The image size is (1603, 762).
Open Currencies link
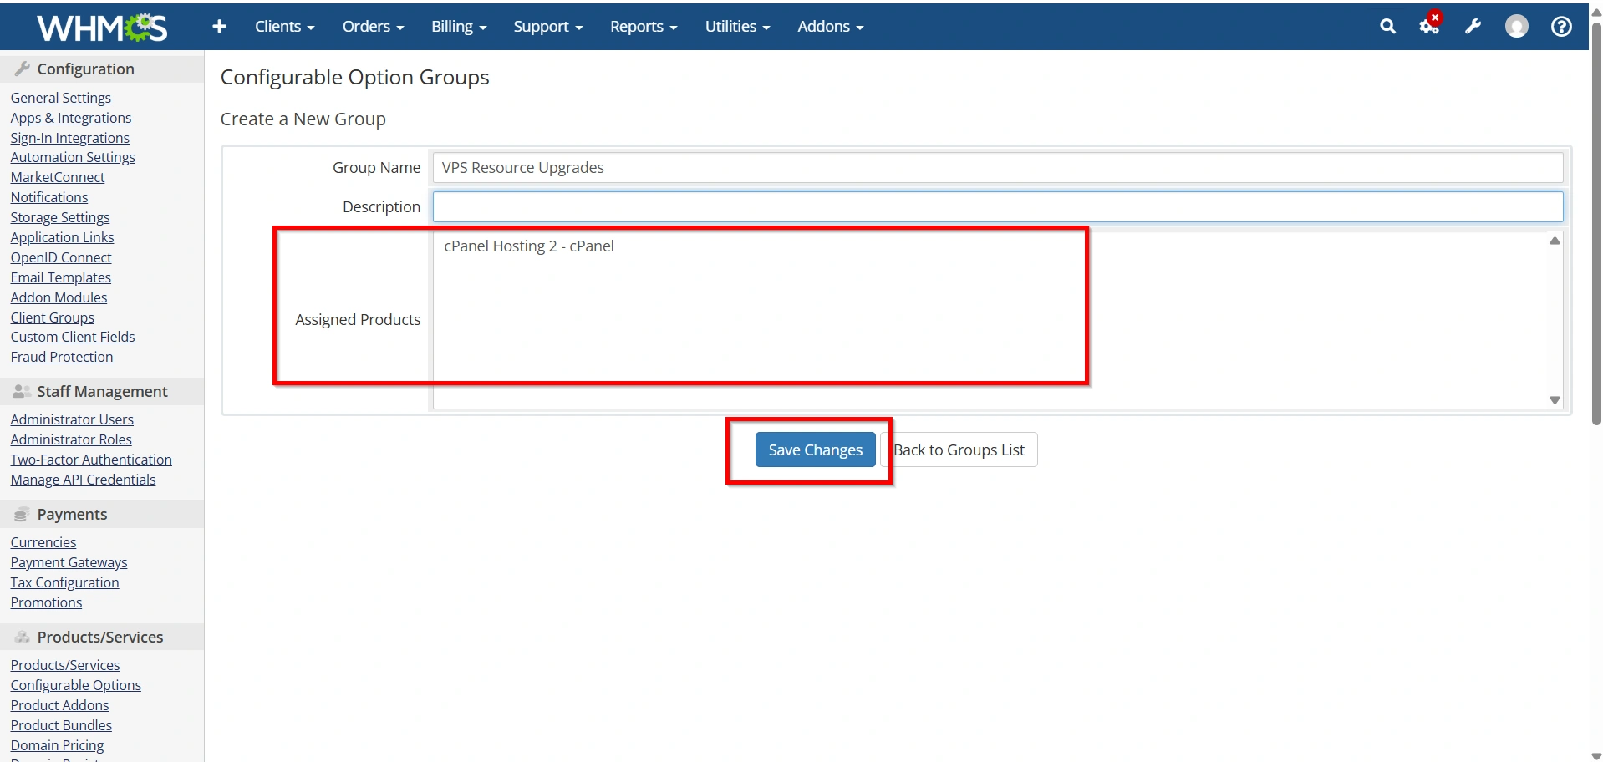43,542
